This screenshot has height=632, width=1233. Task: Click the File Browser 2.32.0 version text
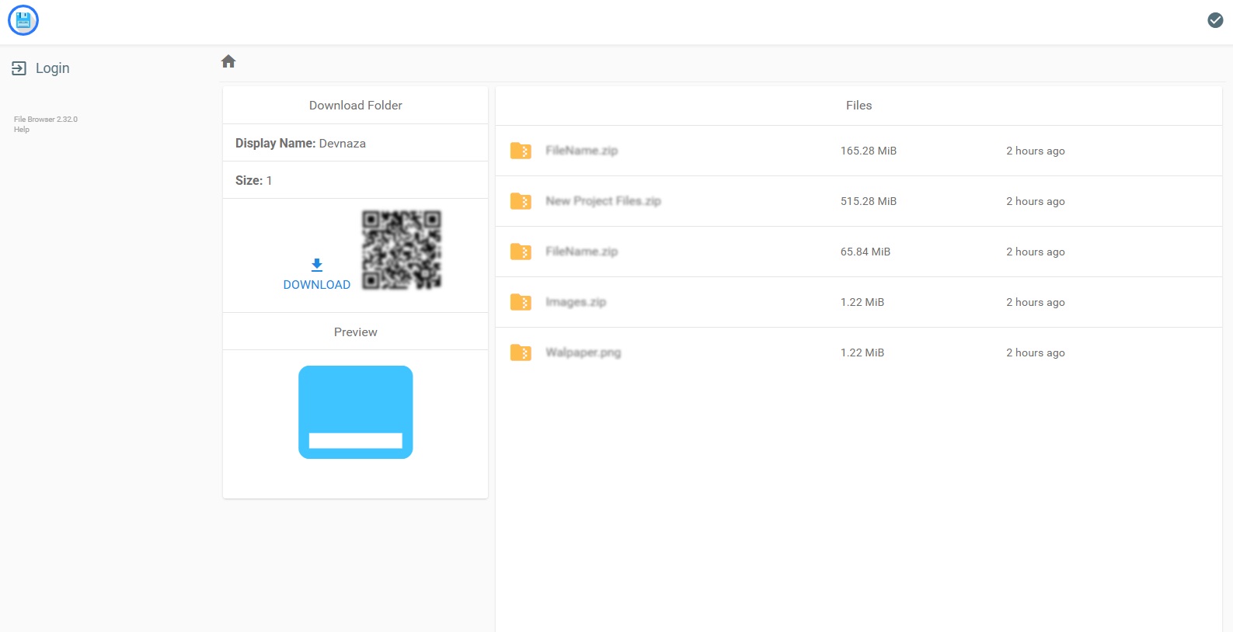click(x=46, y=120)
